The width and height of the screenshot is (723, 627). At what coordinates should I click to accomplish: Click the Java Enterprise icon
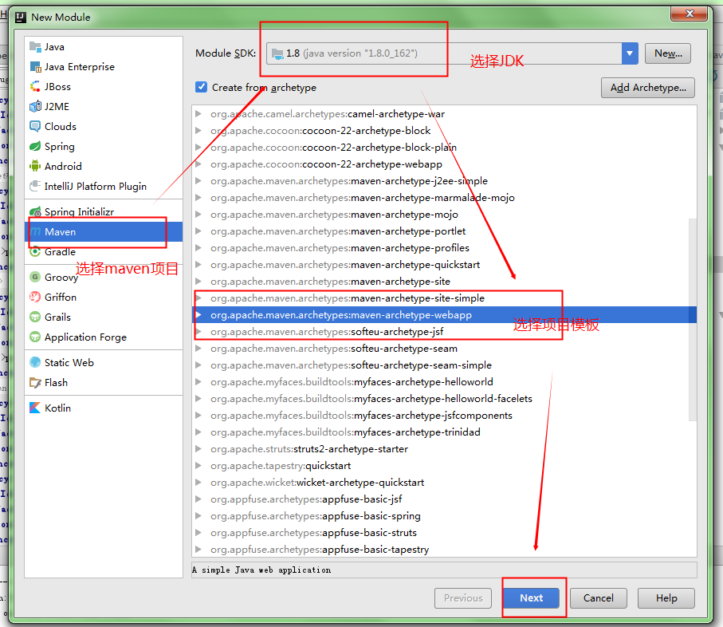[x=35, y=67]
